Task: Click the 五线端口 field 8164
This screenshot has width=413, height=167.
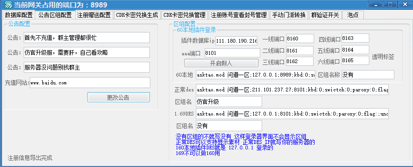Action: click(x=355, y=50)
